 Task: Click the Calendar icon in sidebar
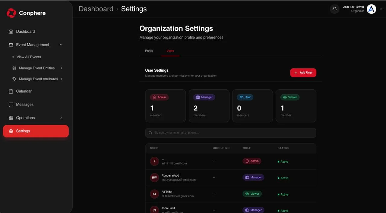pos(11,91)
